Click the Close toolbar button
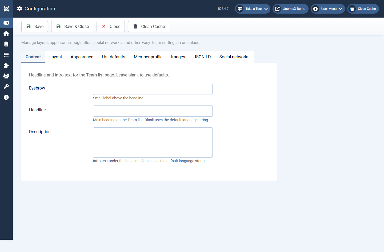 111,26
